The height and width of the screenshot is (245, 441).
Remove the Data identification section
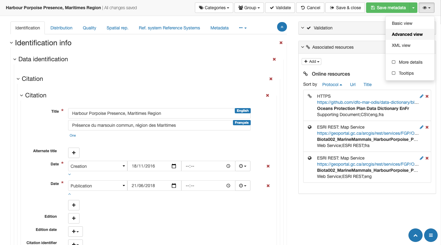(274, 59)
